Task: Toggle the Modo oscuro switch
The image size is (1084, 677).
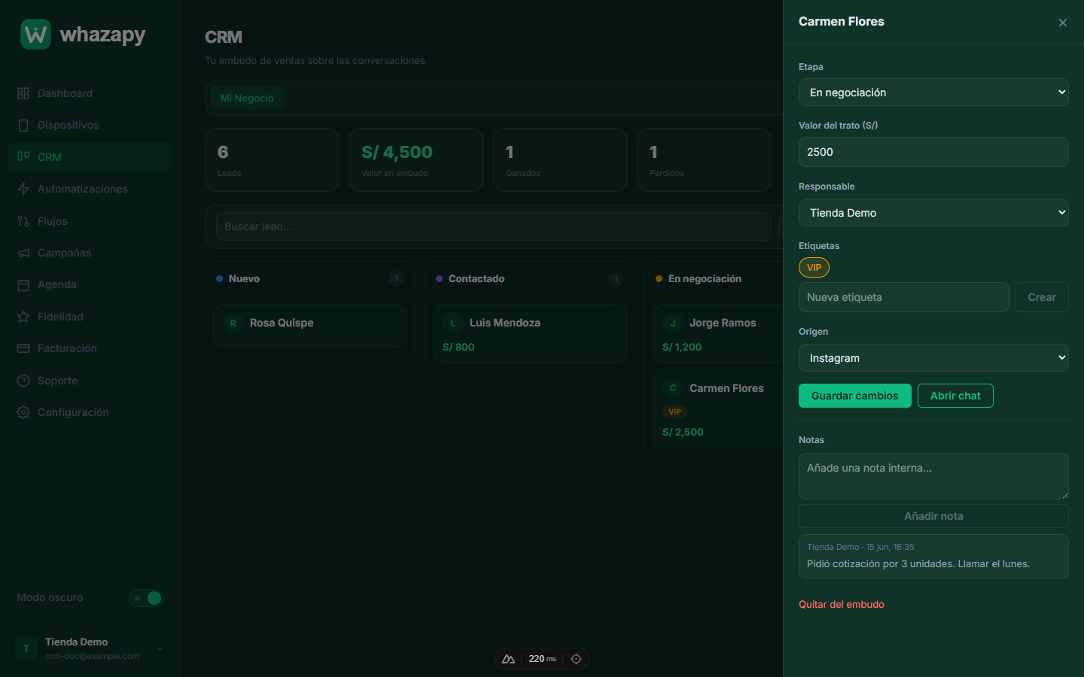Action: (x=146, y=598)
